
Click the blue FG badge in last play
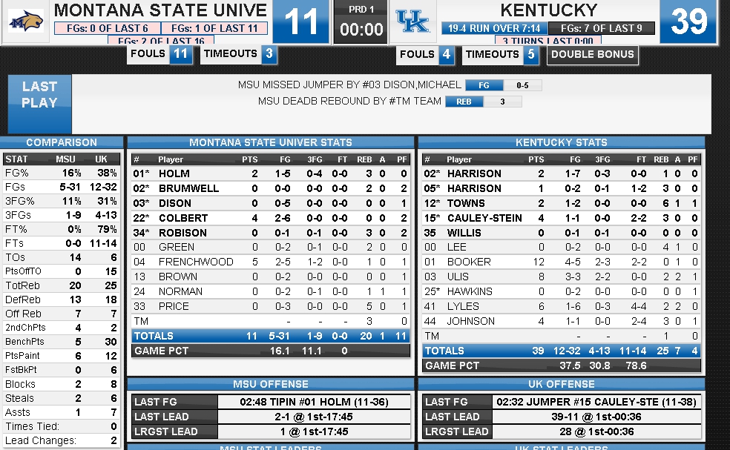tap(484, 85)
